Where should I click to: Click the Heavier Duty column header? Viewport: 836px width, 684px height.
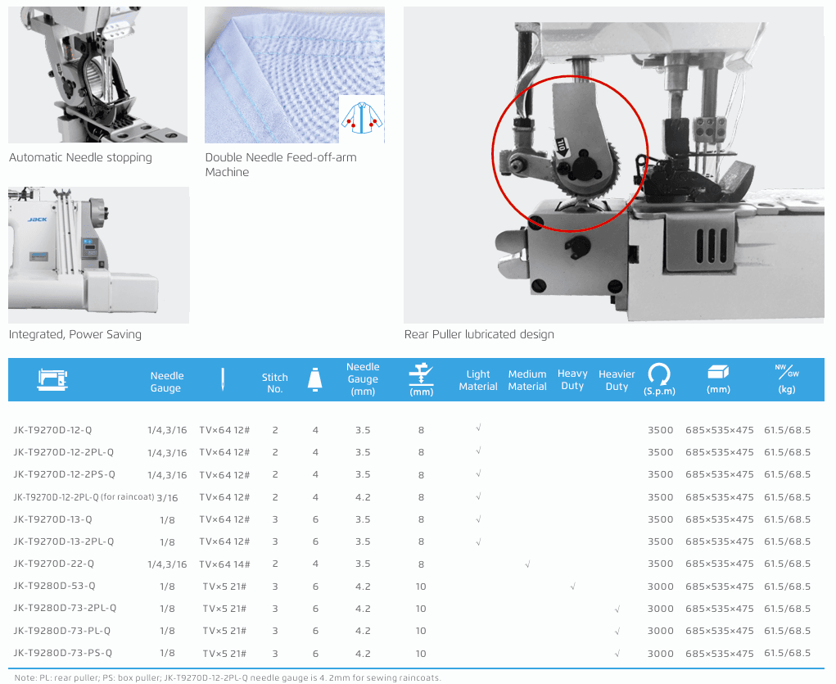(617, 380)
